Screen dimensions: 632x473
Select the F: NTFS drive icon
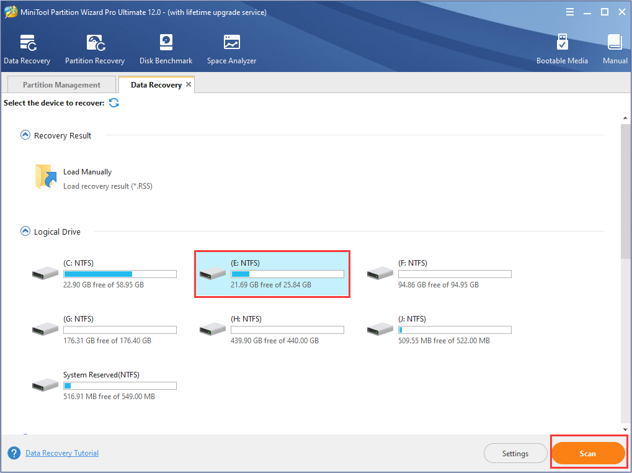click(x=380, y=273)
